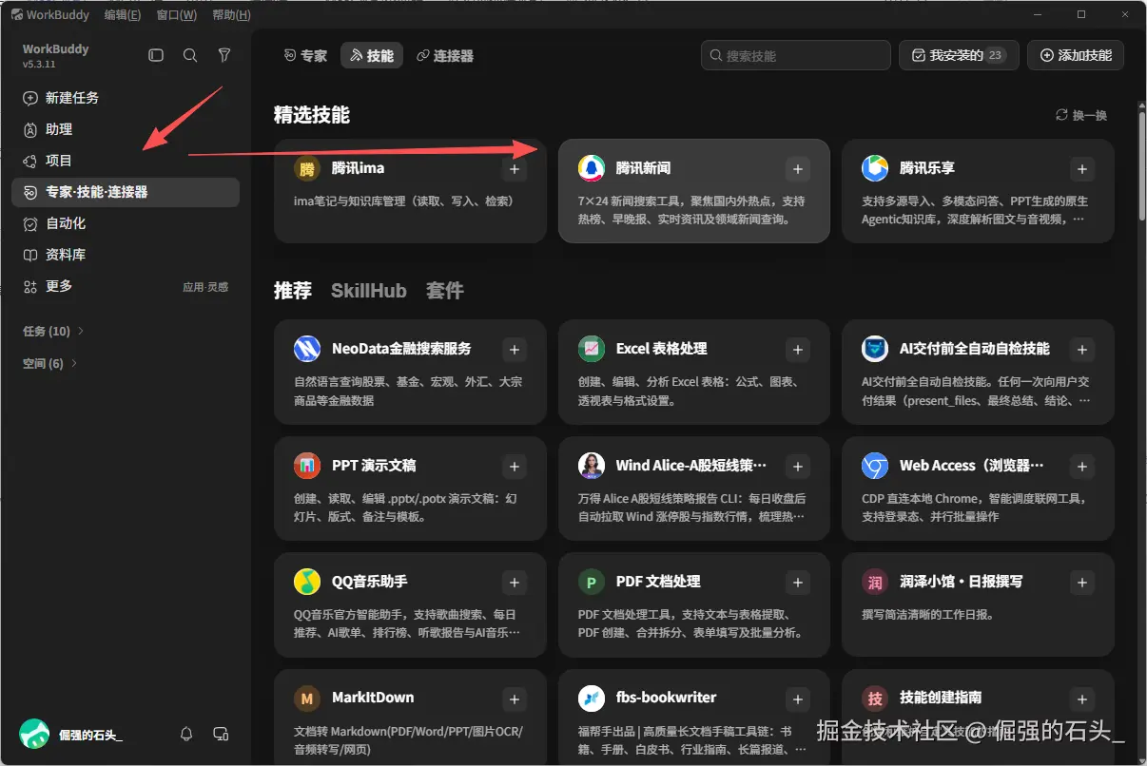Add NeoData金融搜索服务 with its plus icon
Screen dimensions: 1147x766
(x=515, y=350)
